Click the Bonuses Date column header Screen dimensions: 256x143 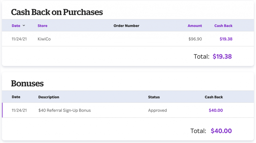pyautogui.click(x=16, y=97)
